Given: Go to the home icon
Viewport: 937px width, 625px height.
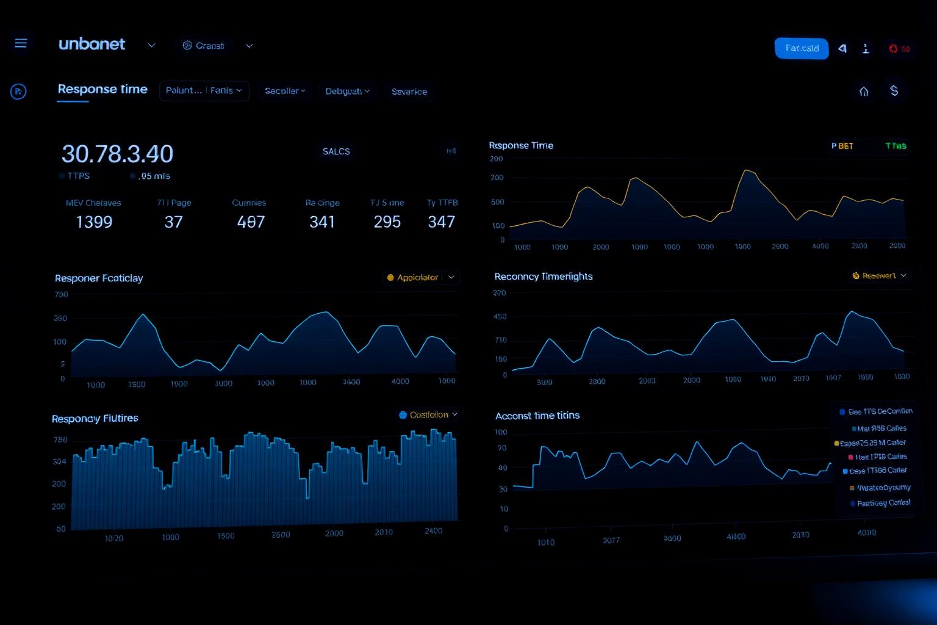Looking at the screenshot, I should point(864,92).
